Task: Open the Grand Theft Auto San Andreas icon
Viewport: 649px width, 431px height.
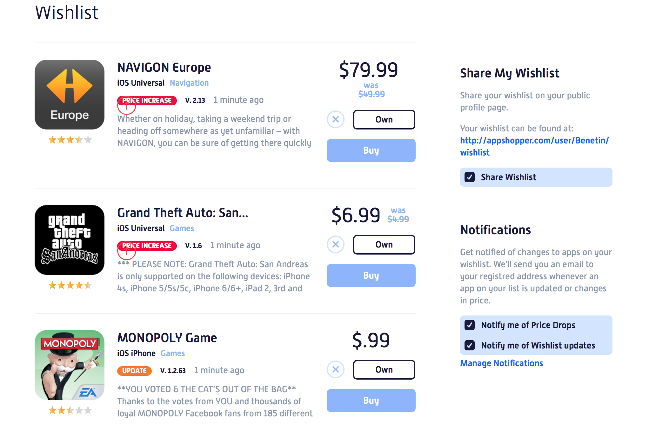Action: [70, 240]
